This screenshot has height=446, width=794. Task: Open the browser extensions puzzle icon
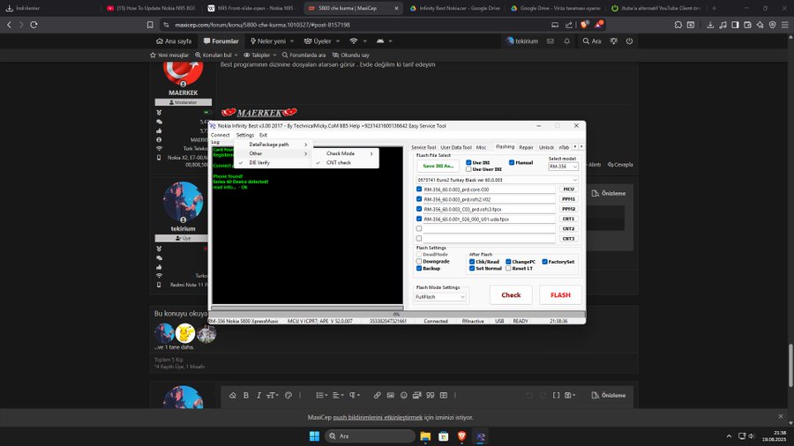[x=678, y=25]
